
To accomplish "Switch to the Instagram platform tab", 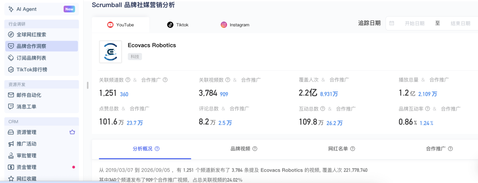I will [235, 25].
